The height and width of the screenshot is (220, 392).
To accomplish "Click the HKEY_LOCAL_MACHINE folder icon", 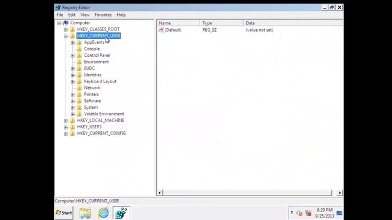I will click(72, 120).
